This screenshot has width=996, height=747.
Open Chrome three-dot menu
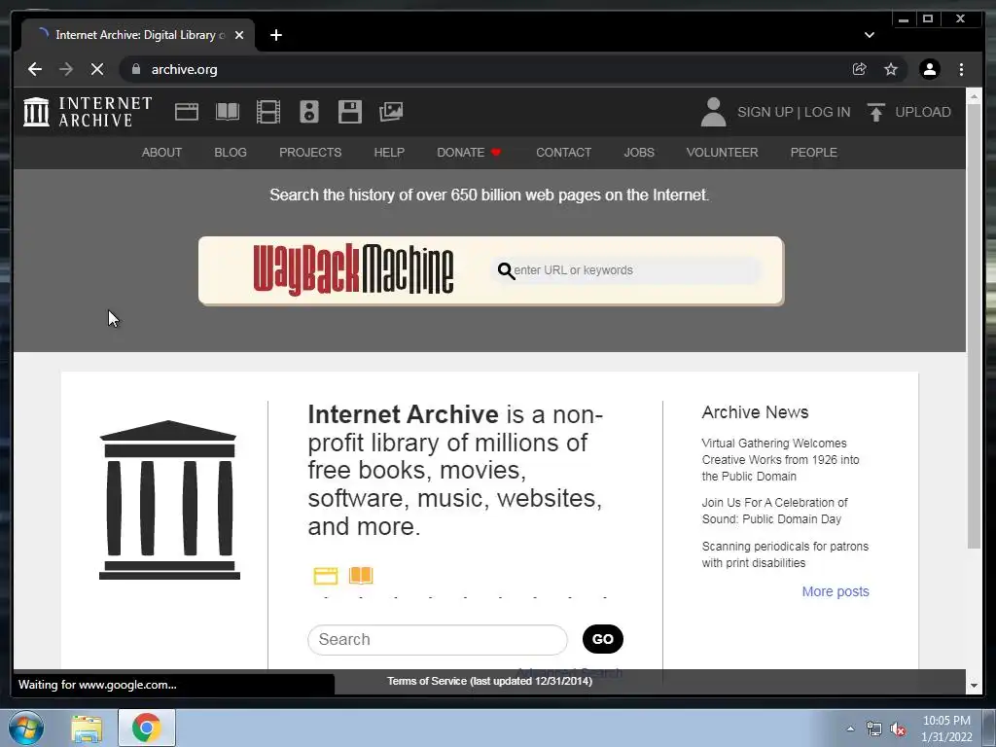tap(961, 69)
